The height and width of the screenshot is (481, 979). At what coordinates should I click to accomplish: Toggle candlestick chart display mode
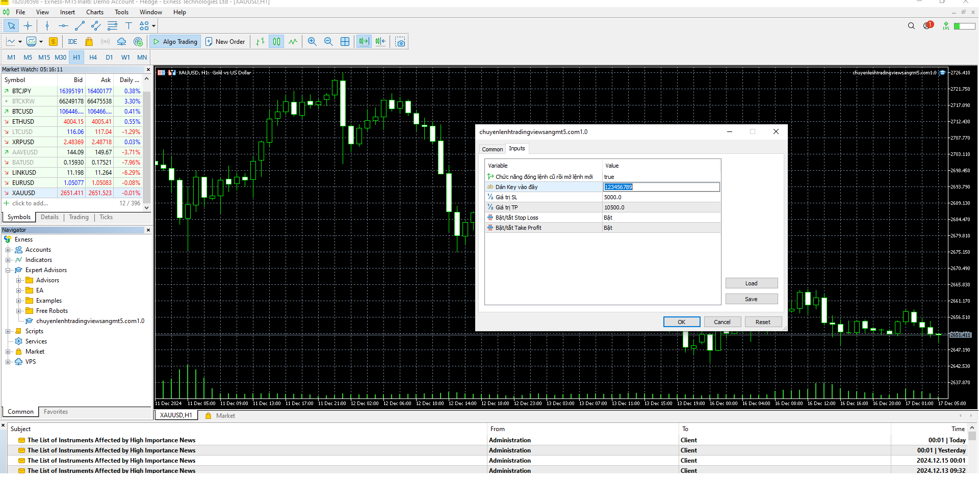(x=276, y=42)
